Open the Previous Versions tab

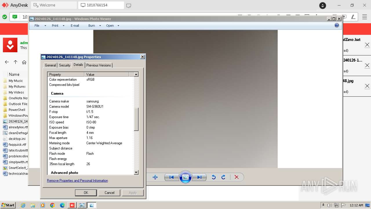99,65
